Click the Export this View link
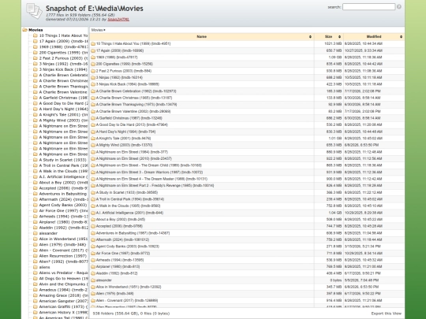The height and width of the screenshot is (319, 426). point(386,313)
